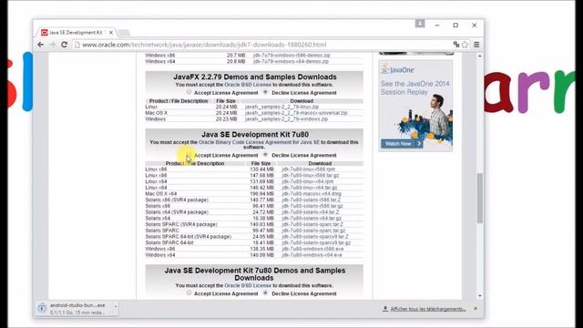Click the page scrollbar down arrow
The height and width of the screenshot is (328, 583).
point(480,295)
